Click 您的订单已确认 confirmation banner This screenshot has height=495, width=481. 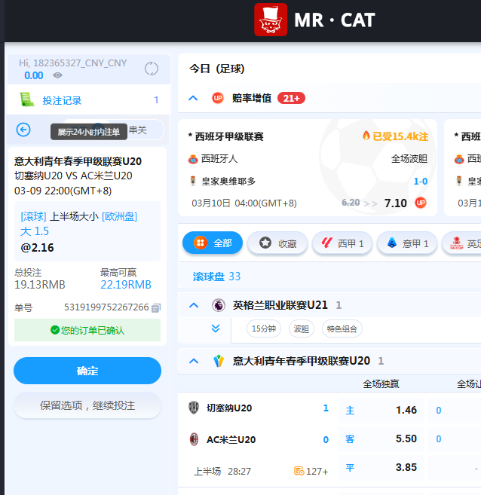(87, 330)
